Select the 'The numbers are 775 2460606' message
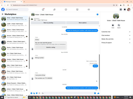This screenshot has height=99, width=133. click(44, 78)
